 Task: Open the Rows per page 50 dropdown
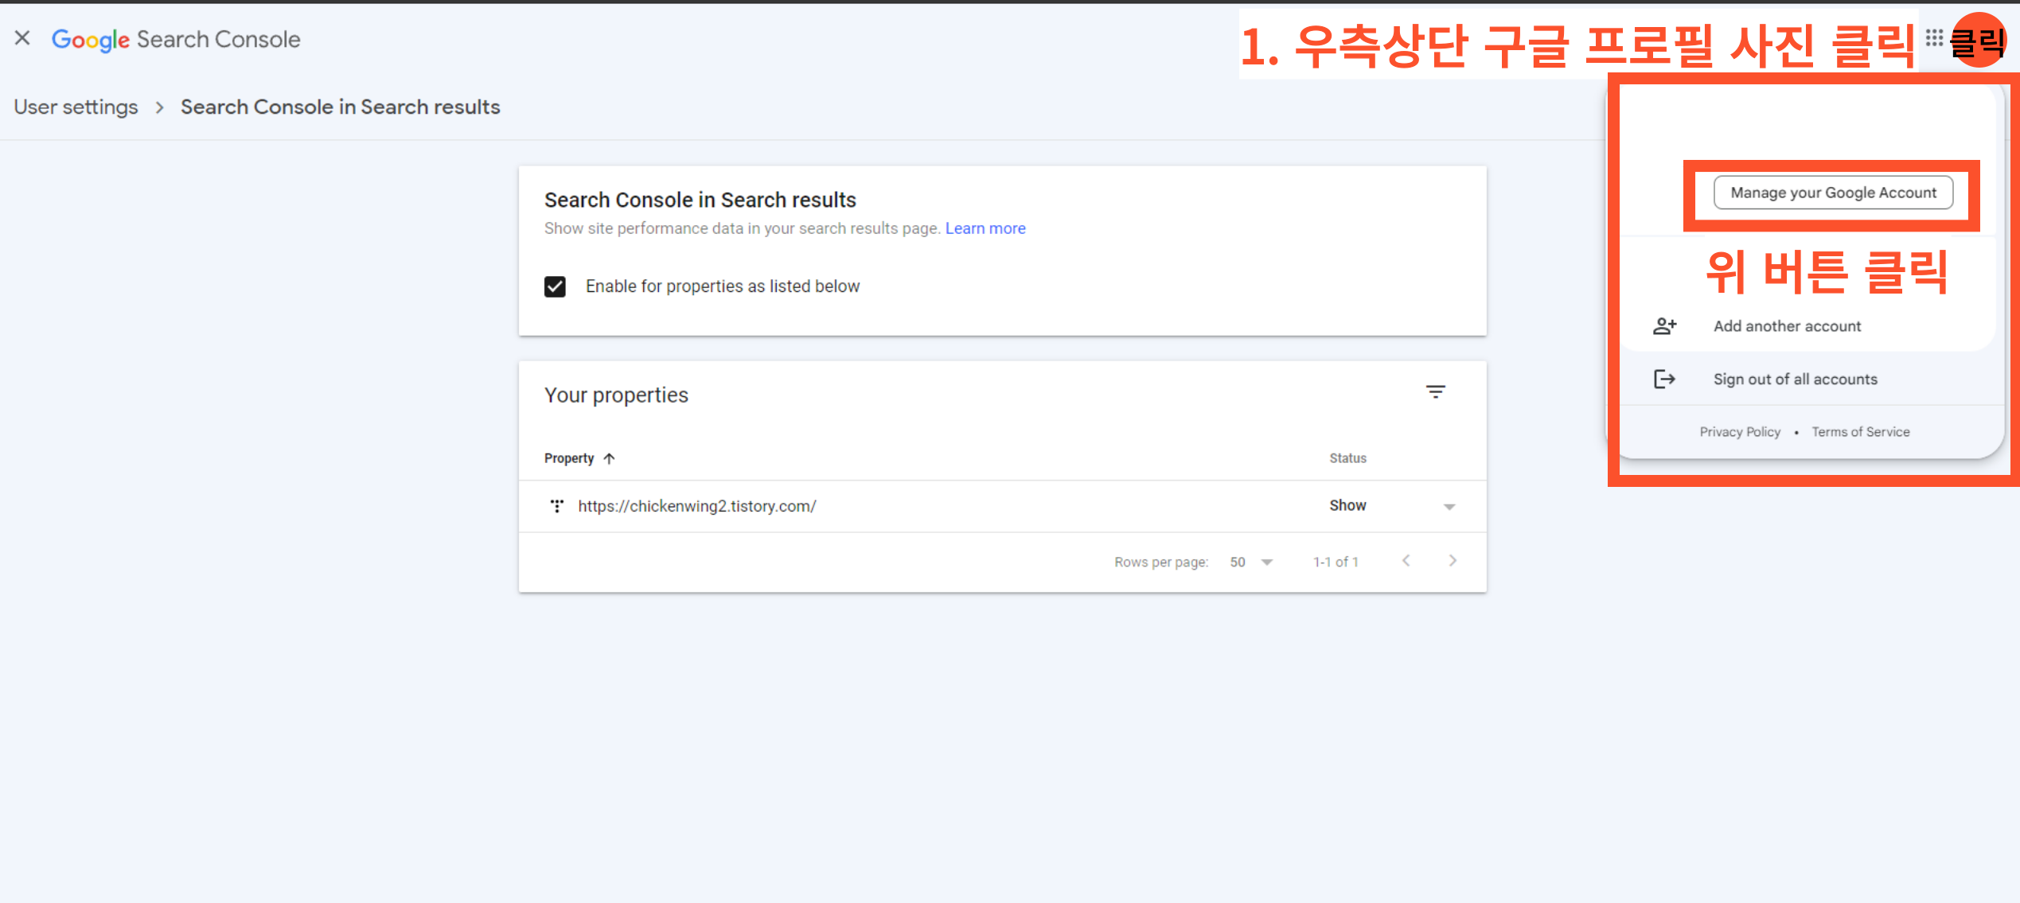(1251, 562)
